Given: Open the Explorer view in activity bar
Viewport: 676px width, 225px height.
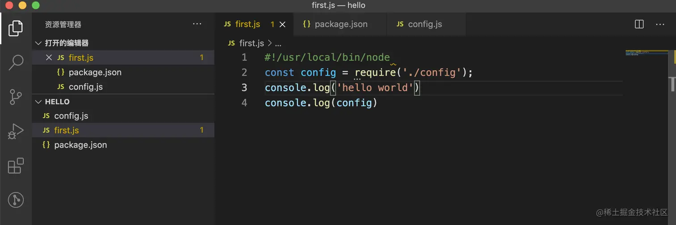Looking at the screenshot, I should click(15, 28).
